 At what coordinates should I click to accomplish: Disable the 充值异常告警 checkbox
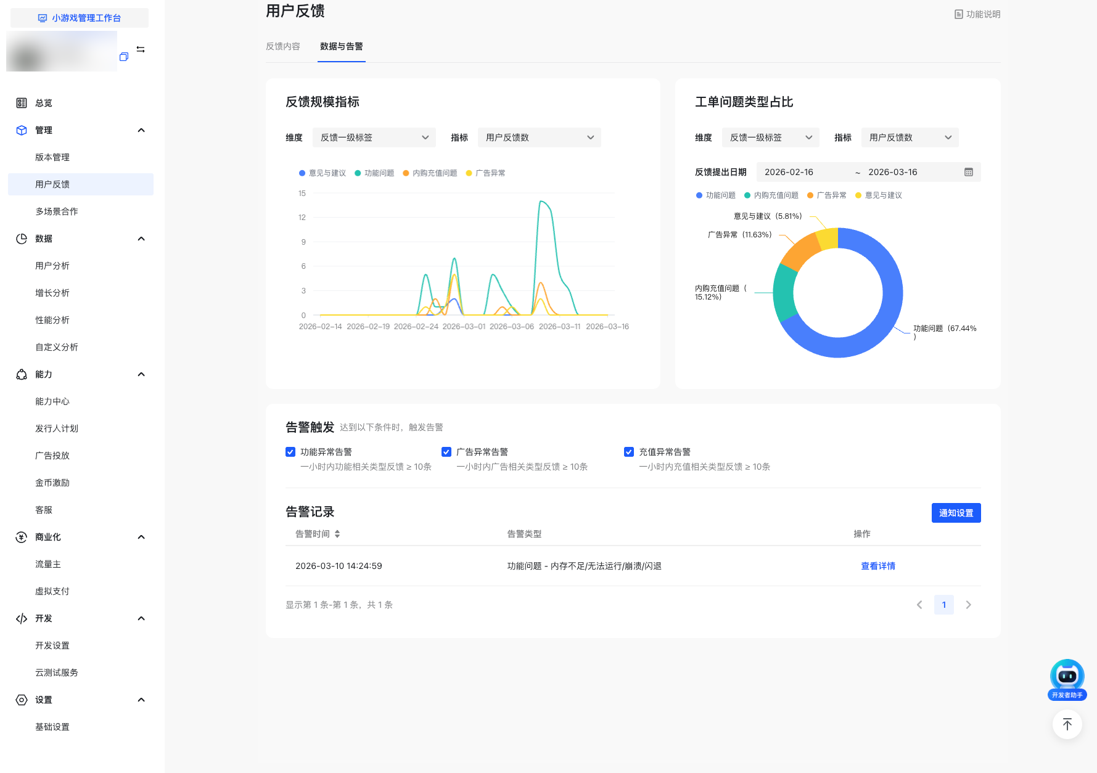click(x=629, y=452)
